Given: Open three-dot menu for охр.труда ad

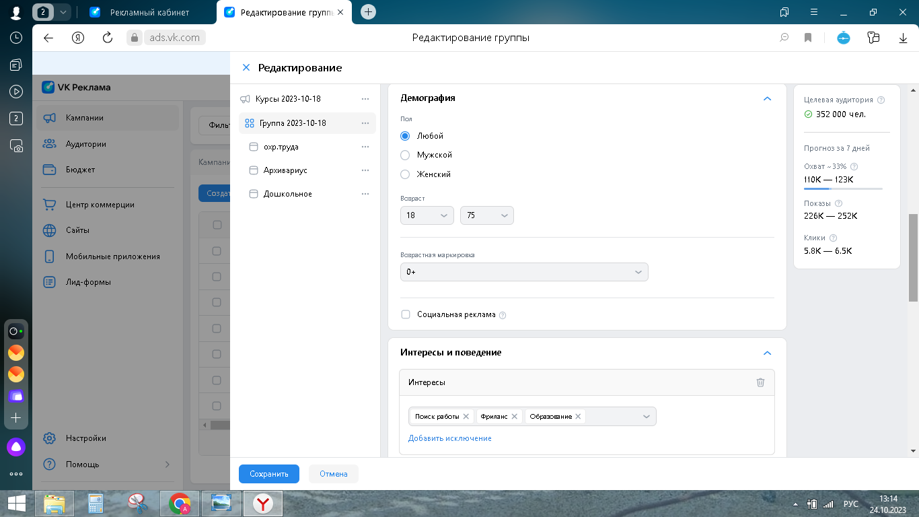Looking at the screenshot, I should [x=365, y=147].
